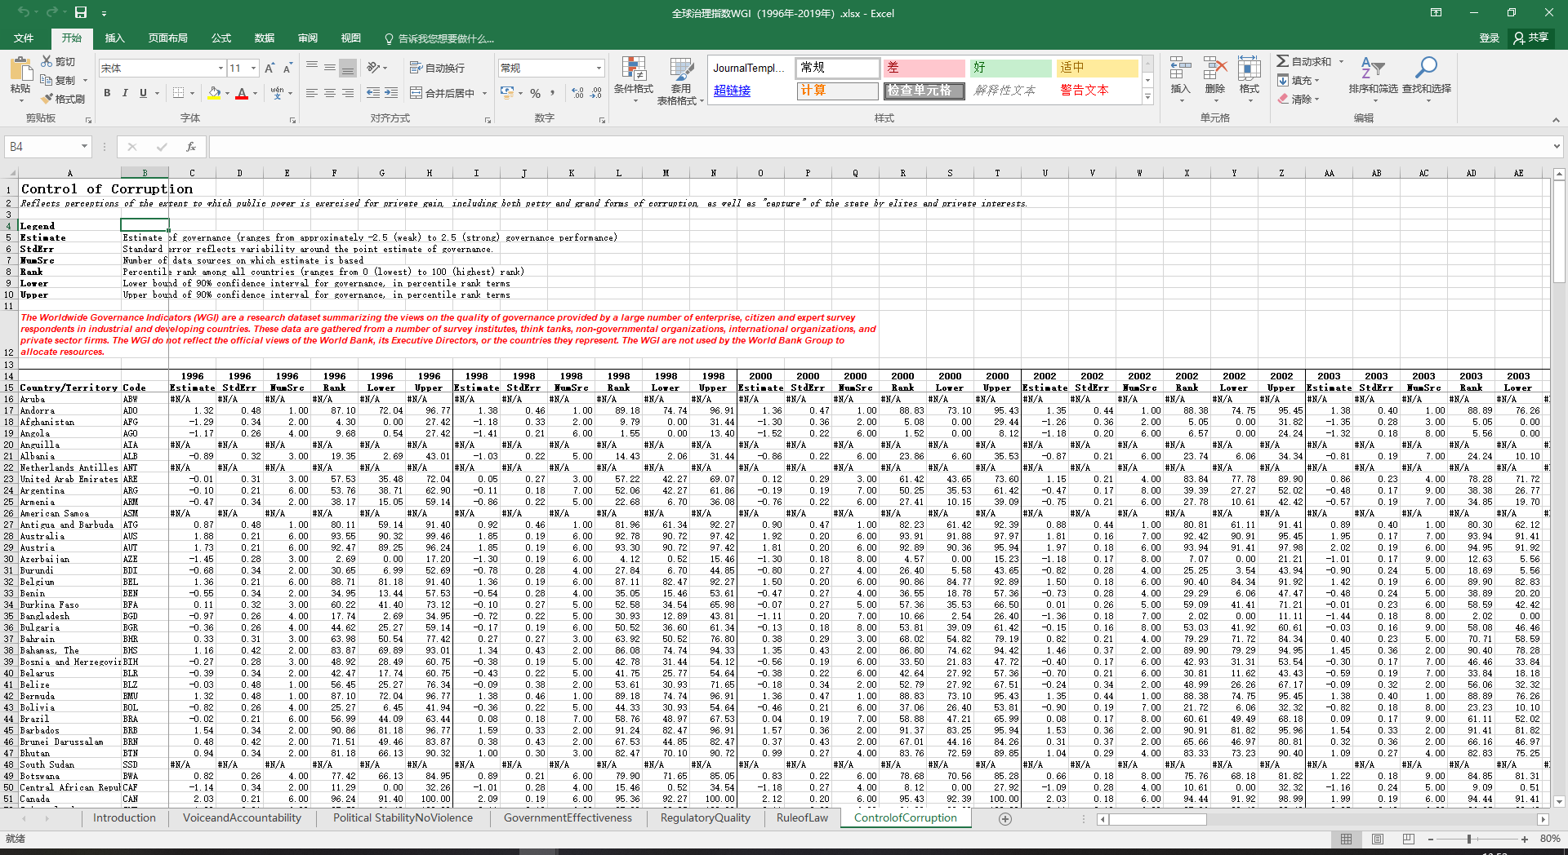
Task: Open the Name Box dropdown arrow
Action: pyautogui.click(x=84, y=147)
